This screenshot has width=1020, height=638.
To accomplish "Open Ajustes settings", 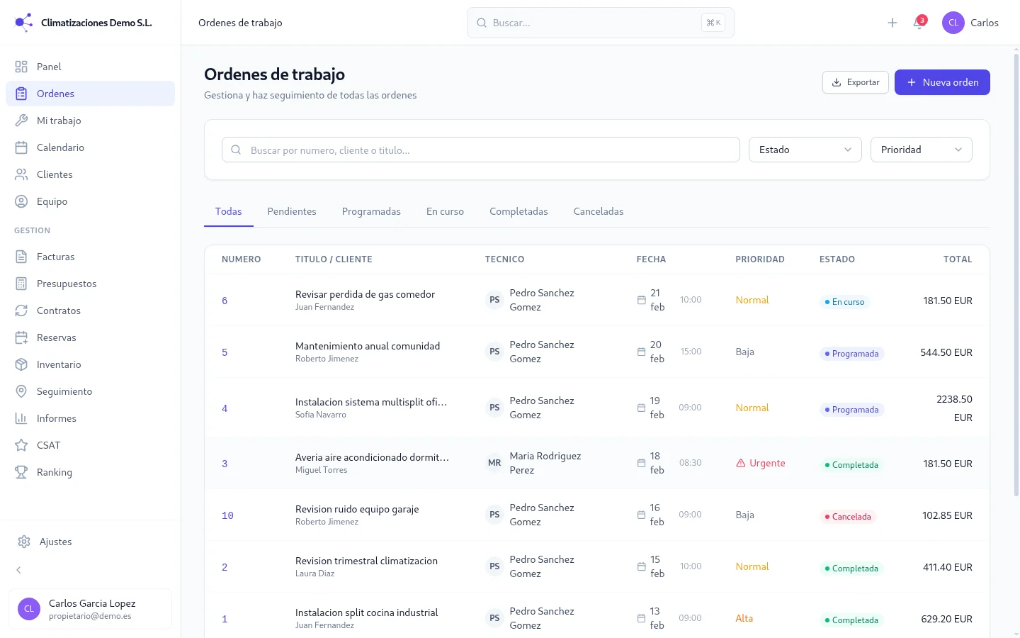I will (x=54, y=541).
